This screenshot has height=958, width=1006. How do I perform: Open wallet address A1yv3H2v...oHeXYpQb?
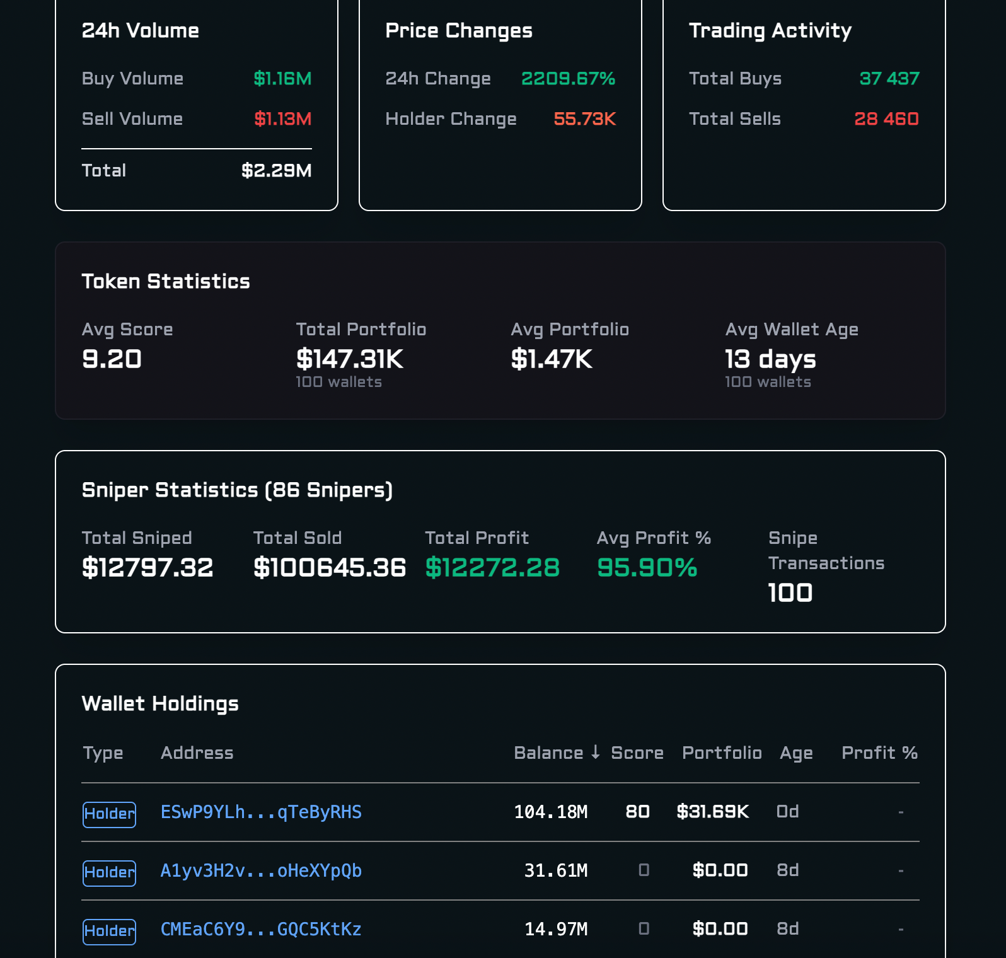point(261,870)
